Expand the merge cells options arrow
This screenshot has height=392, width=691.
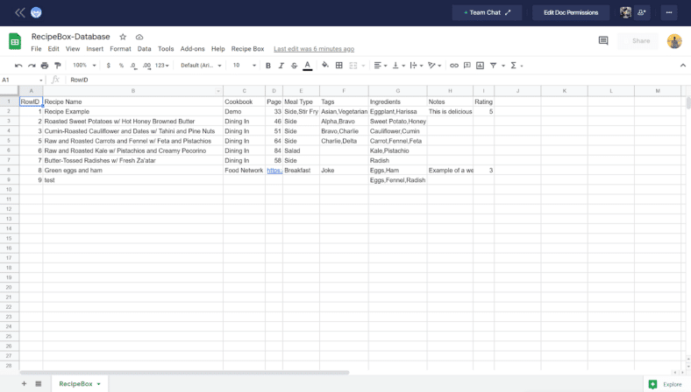pyautogui.click(x=364, y=66)
